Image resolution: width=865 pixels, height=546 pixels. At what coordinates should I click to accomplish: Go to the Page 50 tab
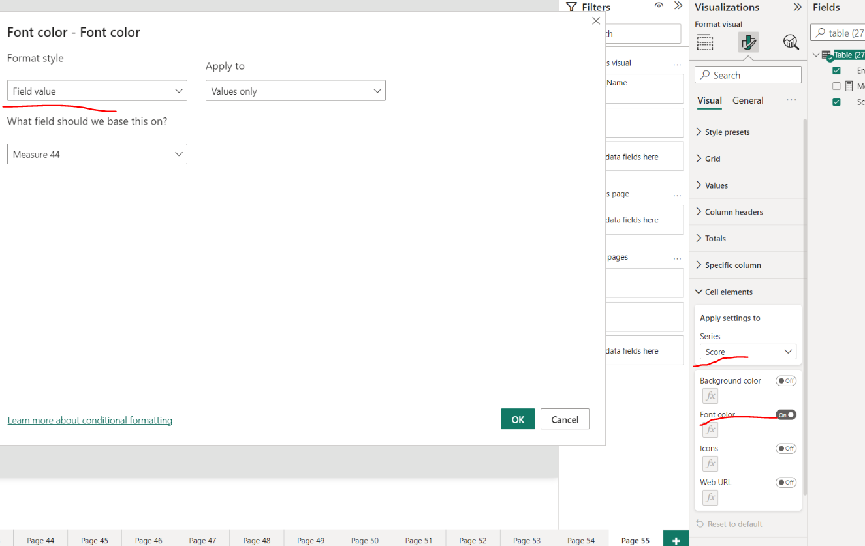click(x=365, y=540)
